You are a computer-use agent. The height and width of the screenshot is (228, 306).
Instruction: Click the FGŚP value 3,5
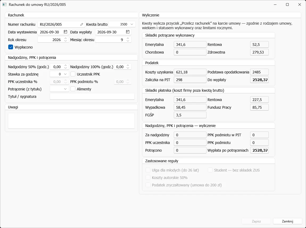point(190,115)
